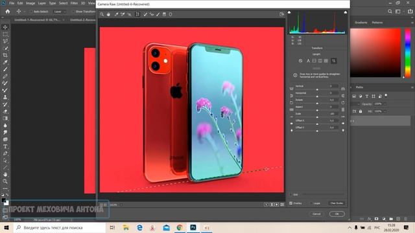The image size is (415, 233).
Task: Open the File menu
Action: 12,3
